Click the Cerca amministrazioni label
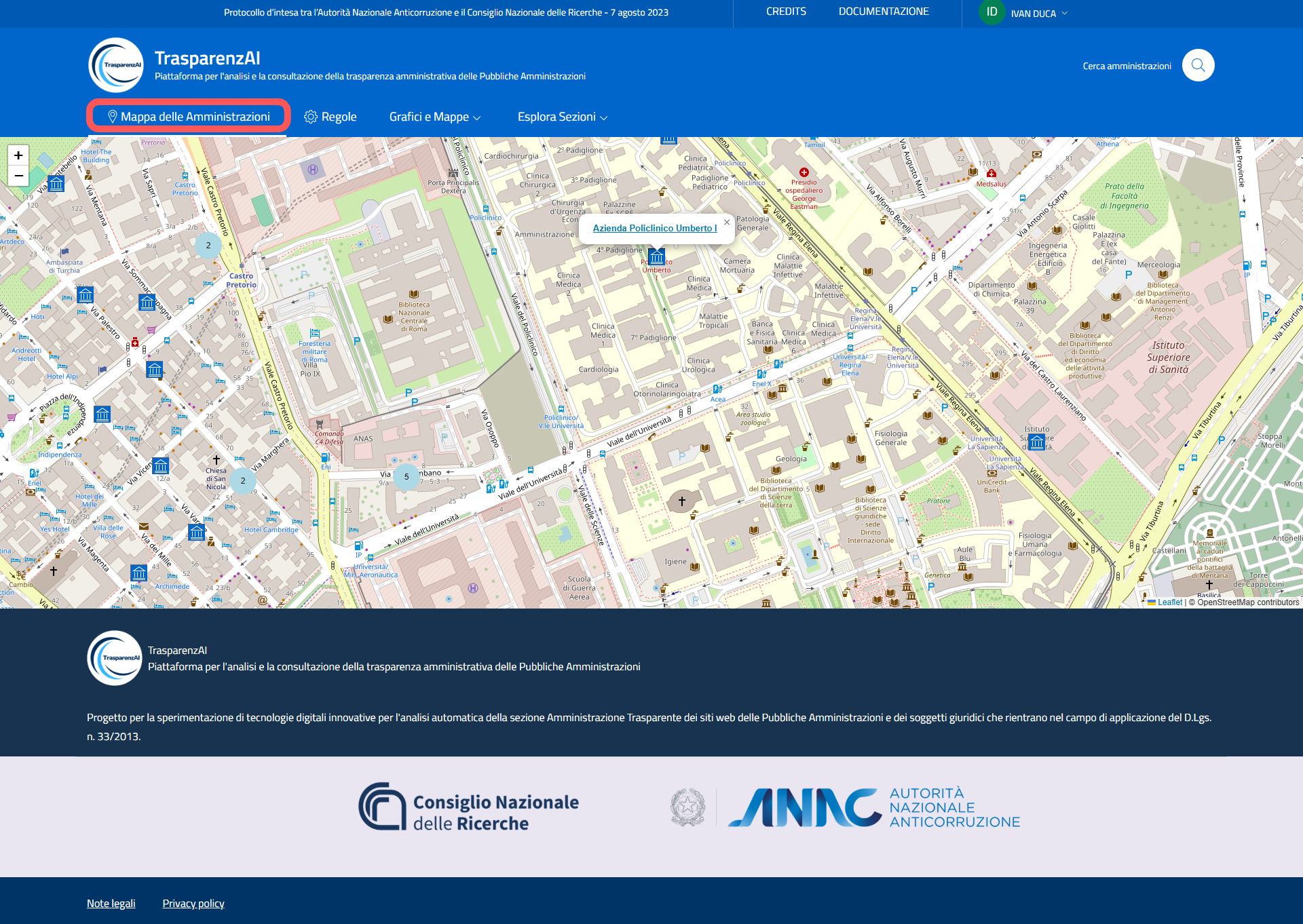Screen dimensions: 1303x924 pyautogui.click(x=1127, y=66)
